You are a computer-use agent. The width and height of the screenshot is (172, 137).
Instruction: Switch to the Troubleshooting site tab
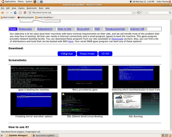click(x=115, y=29)
